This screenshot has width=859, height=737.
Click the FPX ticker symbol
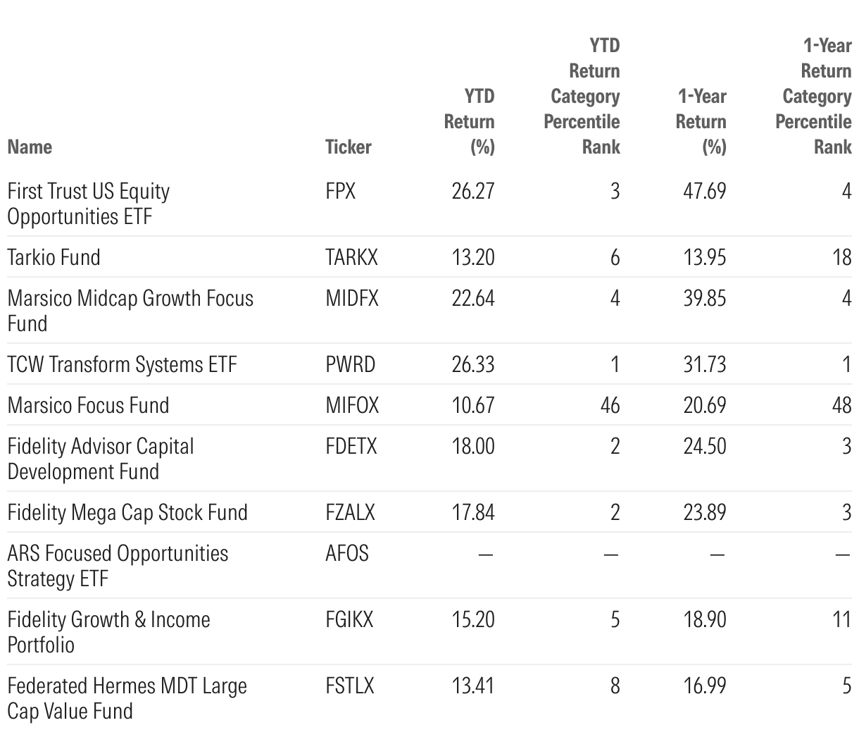click(x=341, y=191)
